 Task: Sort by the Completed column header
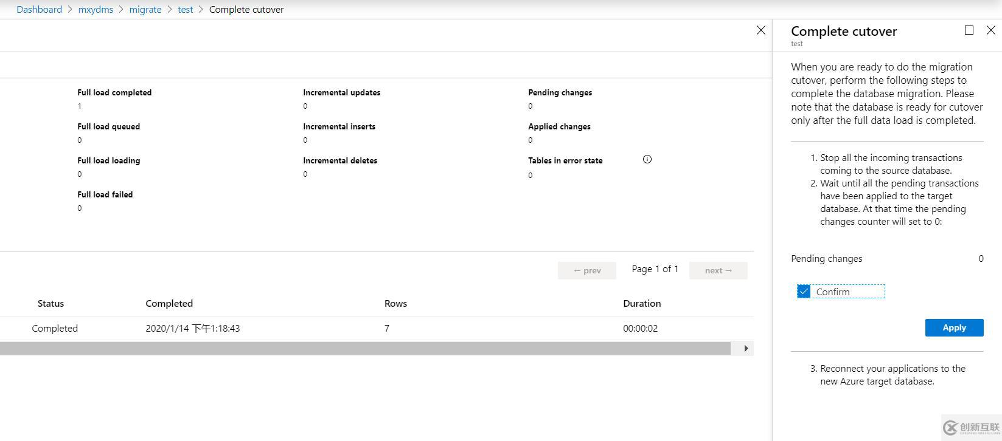point(169,303)
